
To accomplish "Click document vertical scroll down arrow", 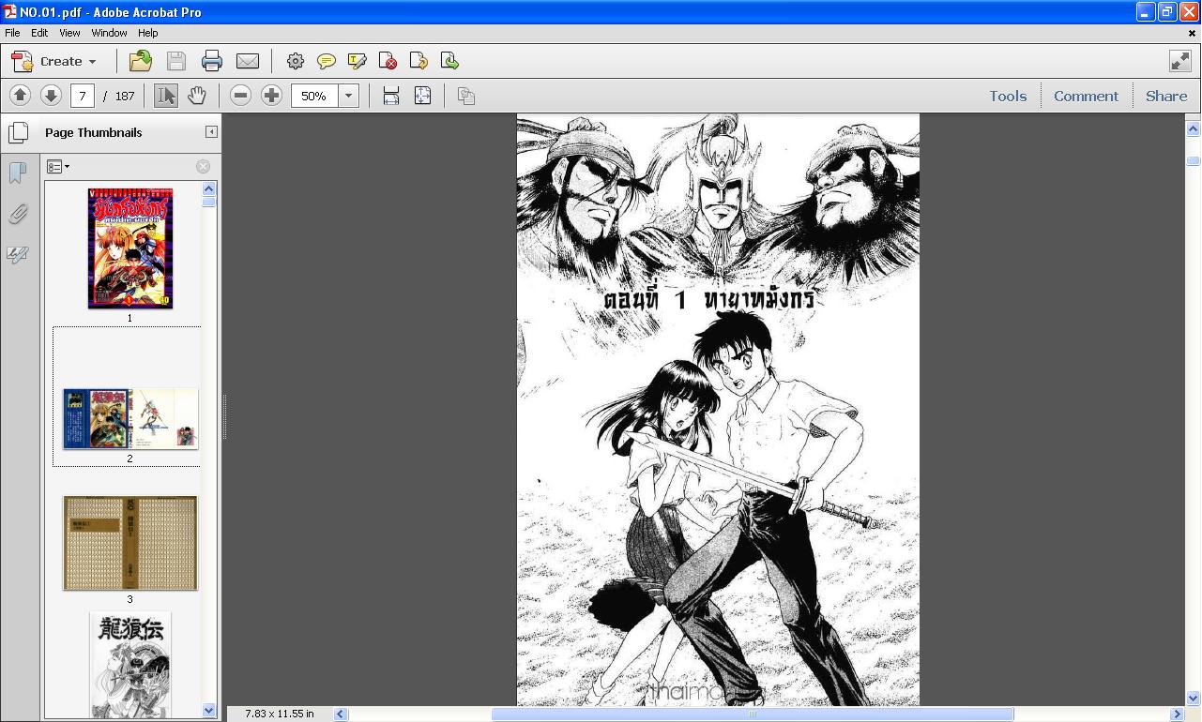I will click(1194, 698).
